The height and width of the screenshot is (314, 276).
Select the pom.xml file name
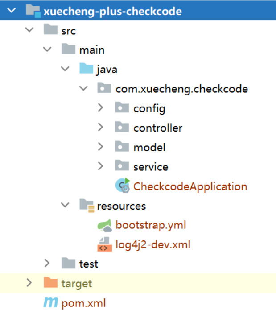tap(84, 303)
